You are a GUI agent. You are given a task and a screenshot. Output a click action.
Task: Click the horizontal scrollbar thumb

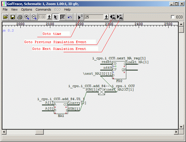point(40,132)
